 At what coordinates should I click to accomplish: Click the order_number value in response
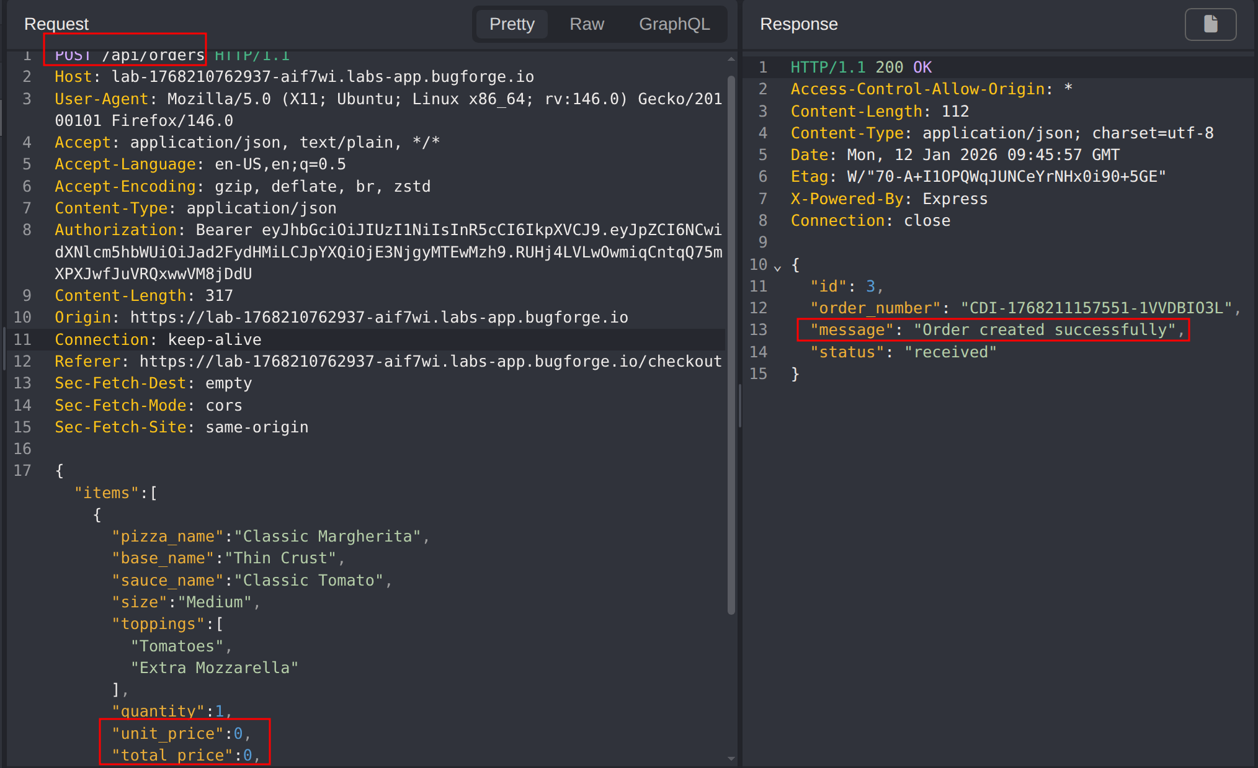(x=1096, y=308)
